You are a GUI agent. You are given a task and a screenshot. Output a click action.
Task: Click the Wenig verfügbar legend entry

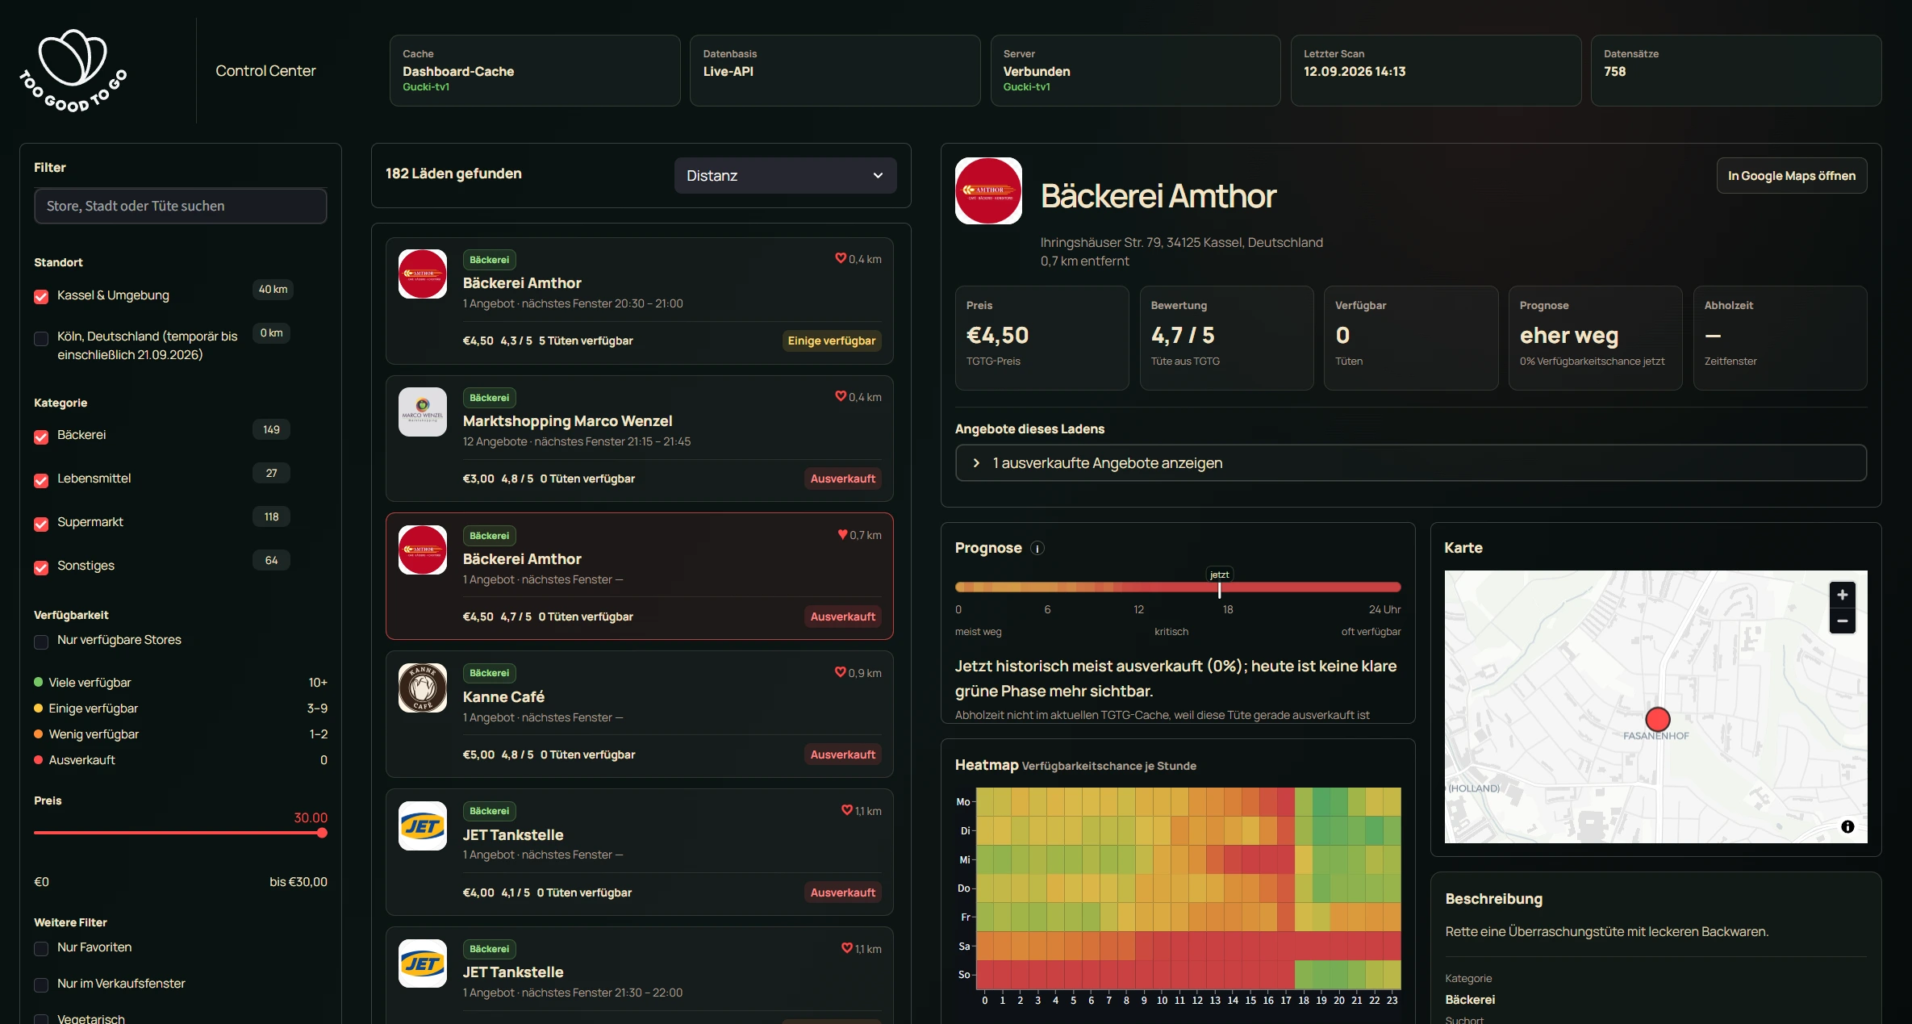pos(181,734)
